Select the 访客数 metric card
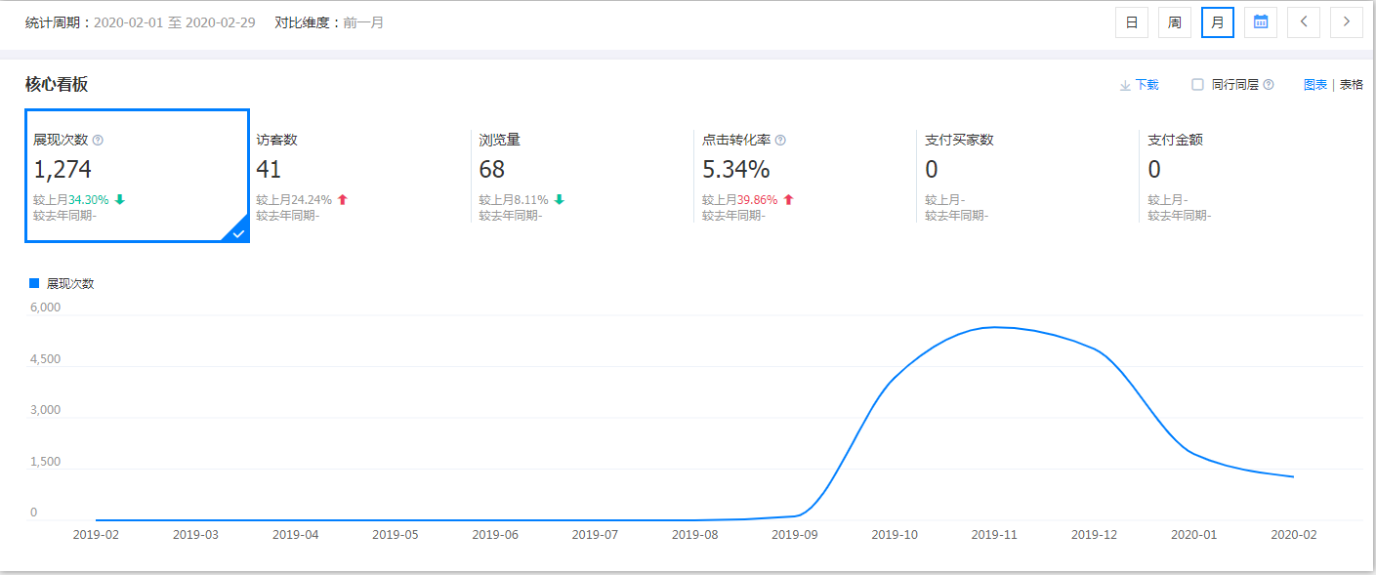This screenshot has width=1376, height=575. (x=357, y=176)
